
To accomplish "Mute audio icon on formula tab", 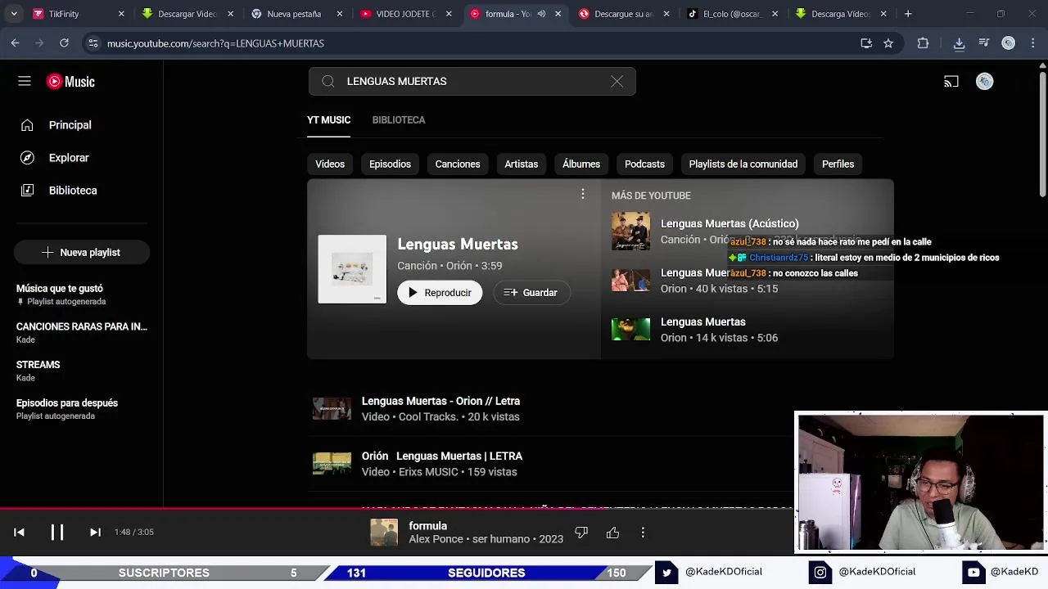I will 541,14.
